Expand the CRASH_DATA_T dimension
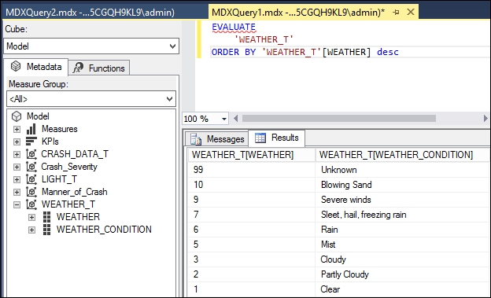Screen dimensions: 491x298 [x=17, y=154]
